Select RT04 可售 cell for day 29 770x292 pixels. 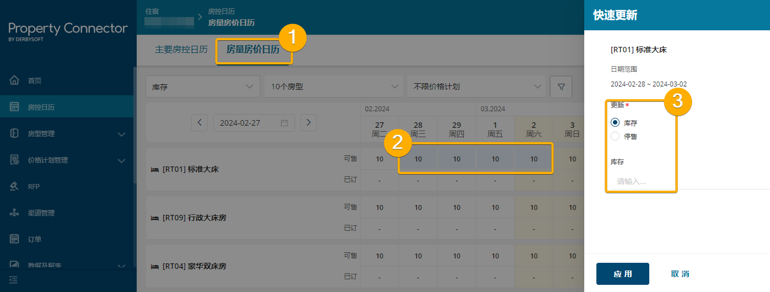pos(457,256)
